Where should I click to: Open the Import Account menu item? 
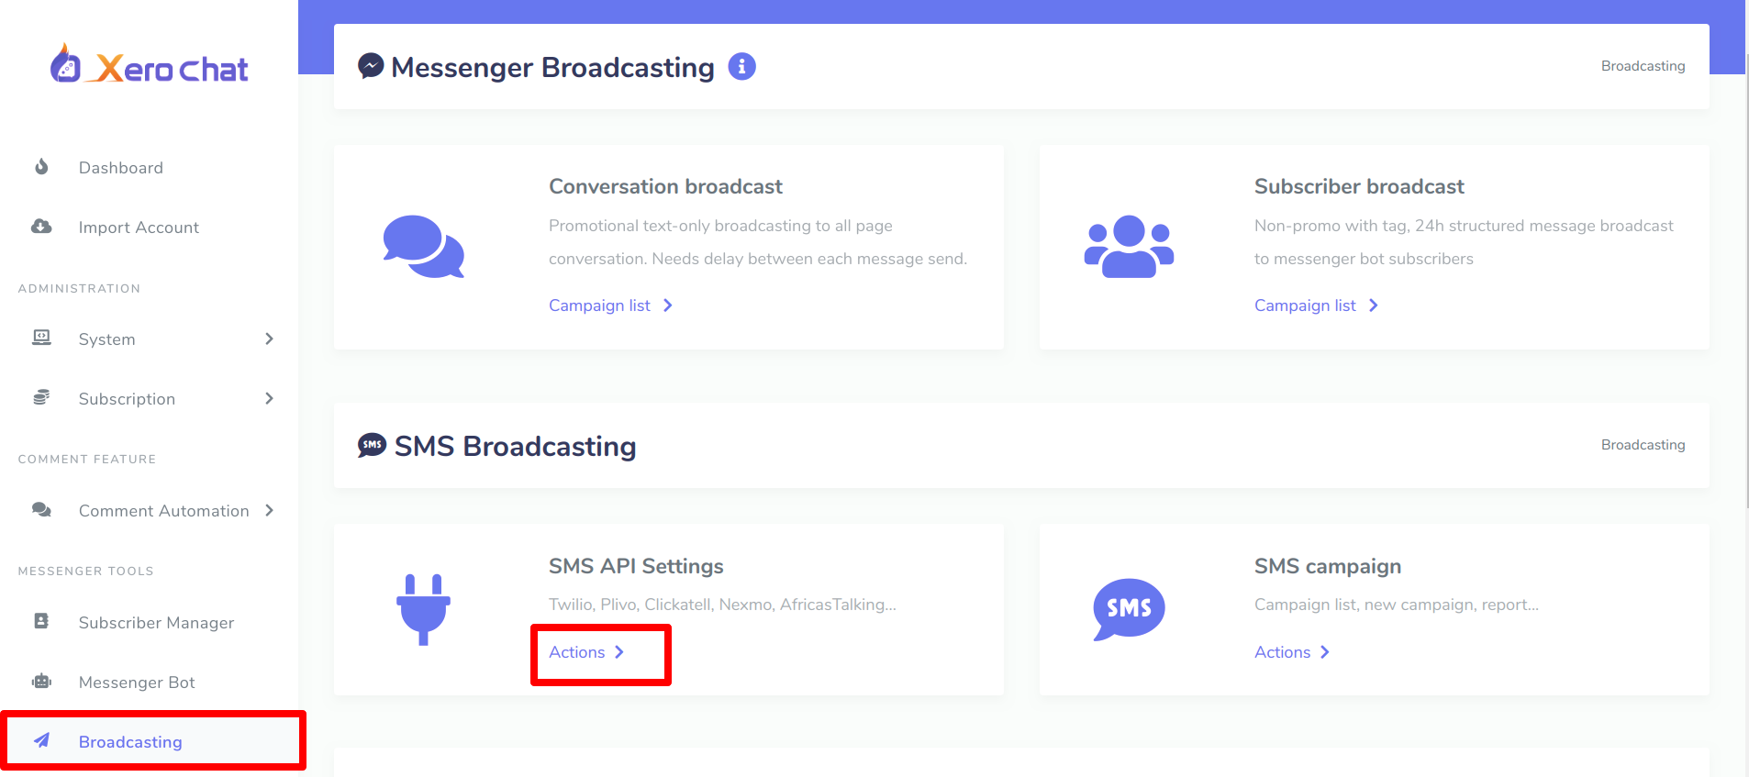point(149,228)
